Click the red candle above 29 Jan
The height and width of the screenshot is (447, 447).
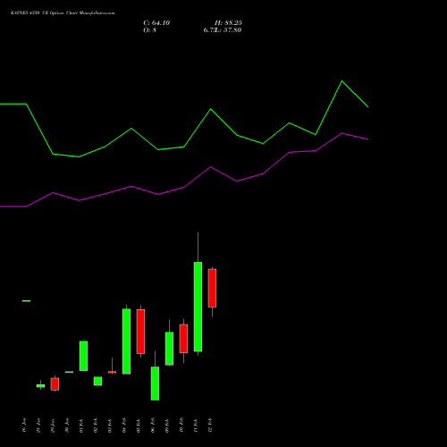(55, 384)
